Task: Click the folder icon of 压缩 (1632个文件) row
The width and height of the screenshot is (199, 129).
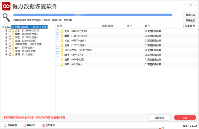Action: (x=62, y=45)
